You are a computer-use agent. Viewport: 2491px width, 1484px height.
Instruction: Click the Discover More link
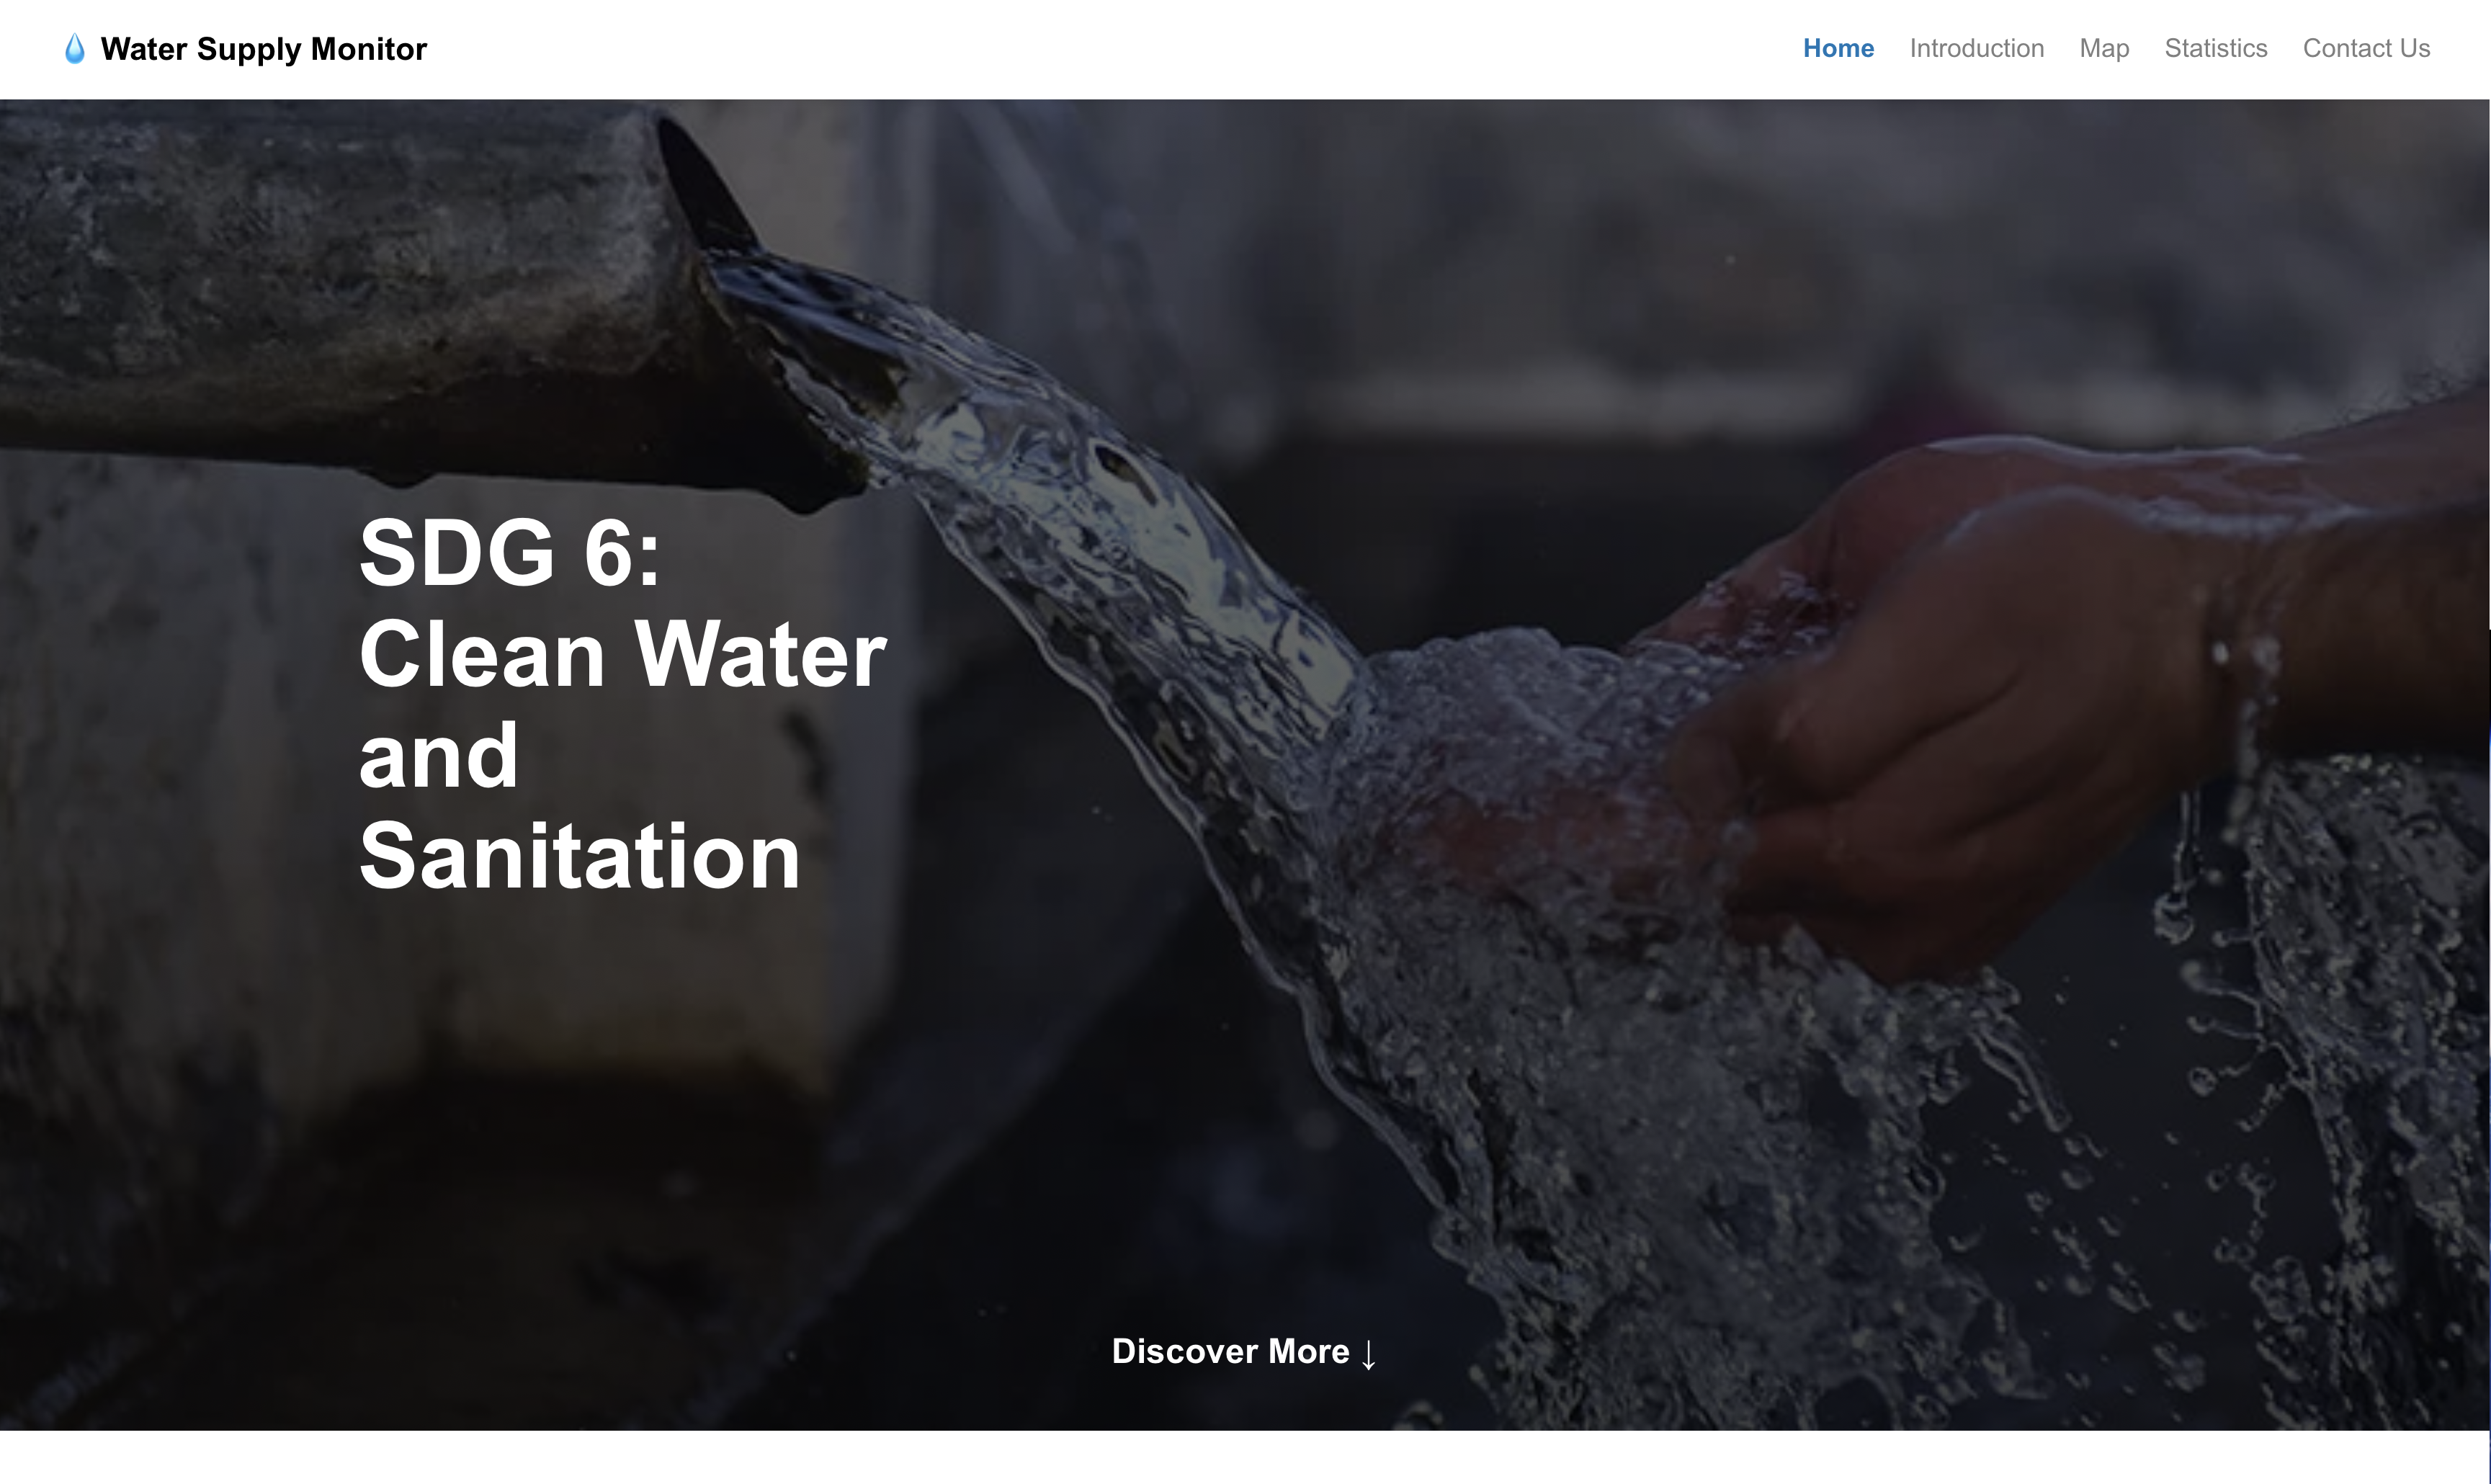pyautogui.click(x=1244, y=1352)
